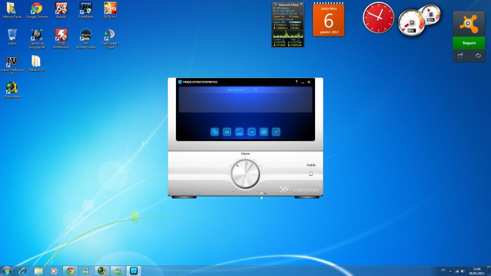Click the orange calendar gadget
Screen dimensions: 491x276
tap(328, 20)
